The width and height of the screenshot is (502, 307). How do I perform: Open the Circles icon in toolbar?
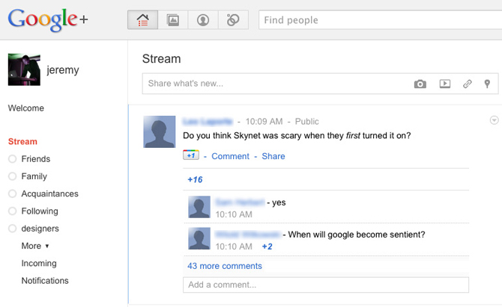coord(233,19)
